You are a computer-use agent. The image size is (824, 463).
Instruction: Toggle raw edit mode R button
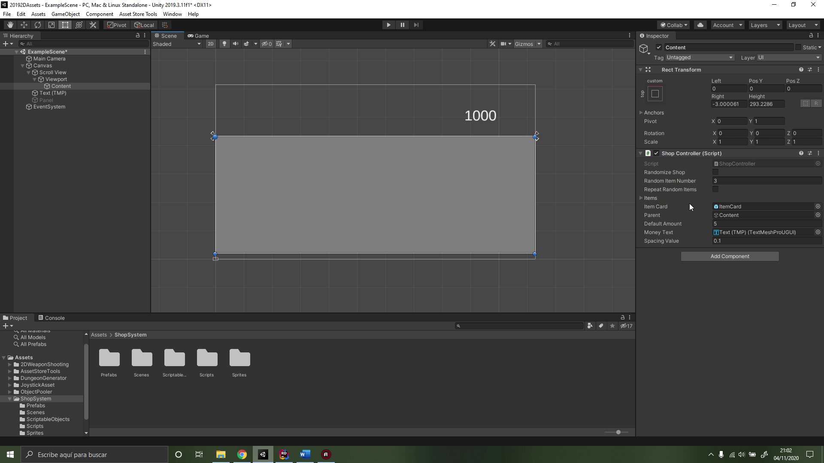[x=816, y=104]
